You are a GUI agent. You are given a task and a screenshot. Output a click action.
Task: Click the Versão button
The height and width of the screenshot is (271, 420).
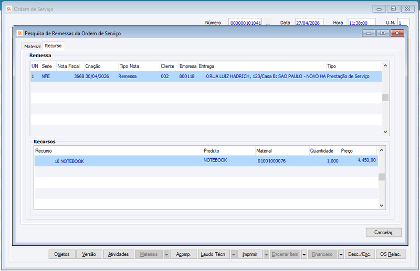(x=89, y=254)
